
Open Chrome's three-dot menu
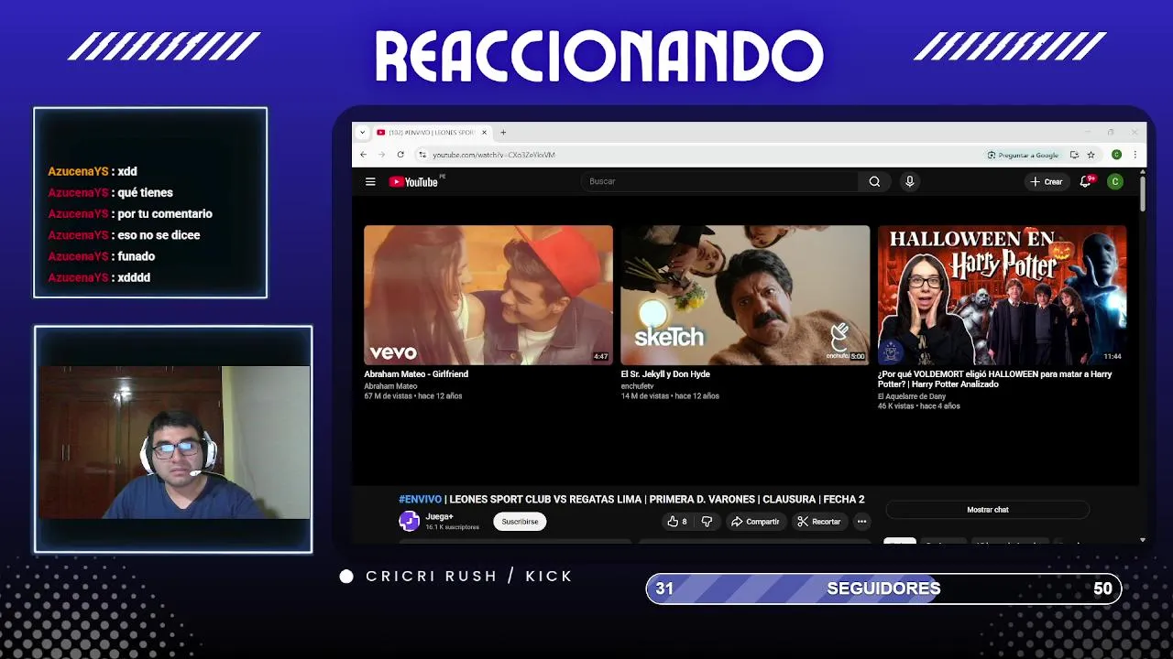click(x=1135, y=155)
